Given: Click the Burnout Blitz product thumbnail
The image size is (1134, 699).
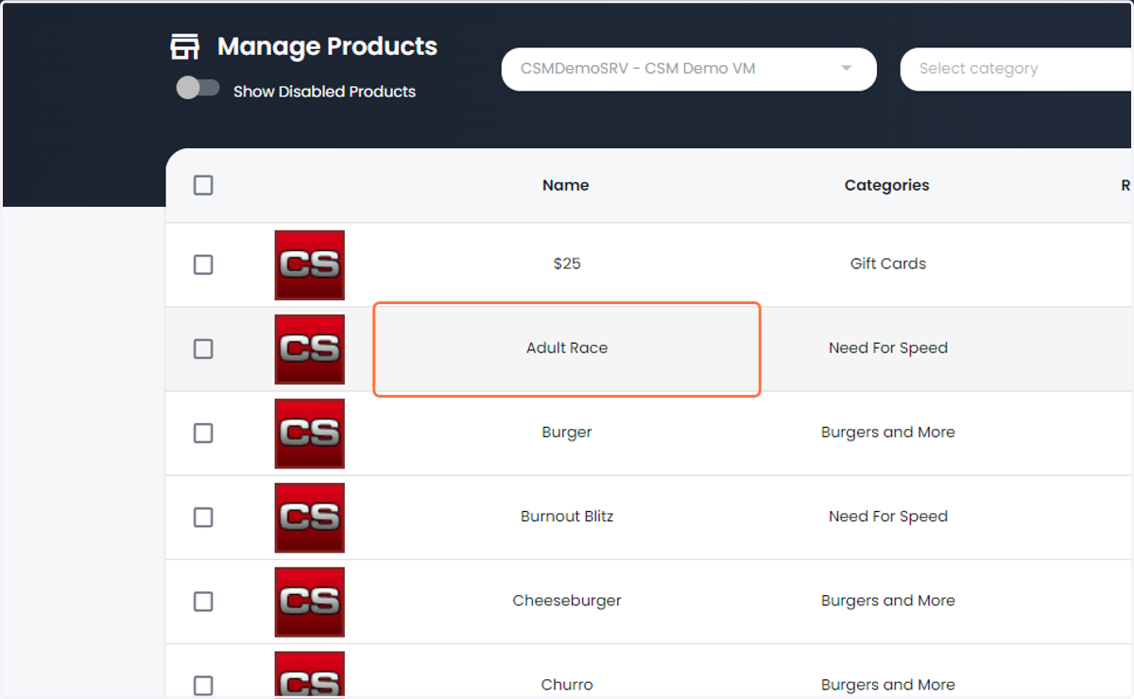Looking at the screenshot, I should point(310,517).
